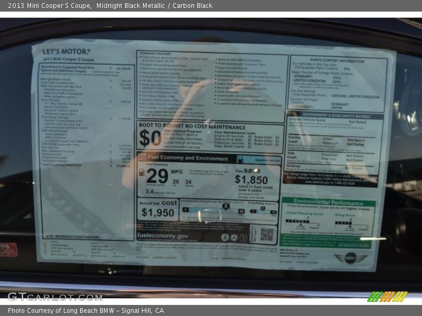The height and width of the screenshot is (316, 422).
Task: Click the GTCARLOT.COM watermark logo
Action: click(x=55, y=297)
